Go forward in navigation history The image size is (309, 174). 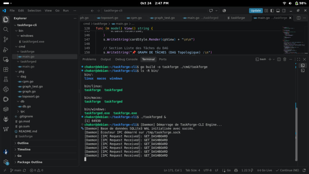(x=98, y=11)
